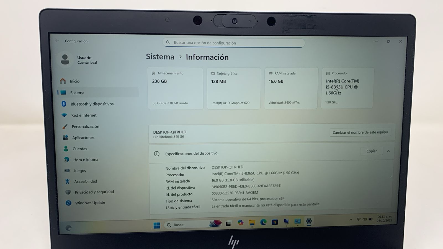Click Cambiar el nombre de este equipo
This screenshot has height=249, width=443.
[x=360, y=132]
